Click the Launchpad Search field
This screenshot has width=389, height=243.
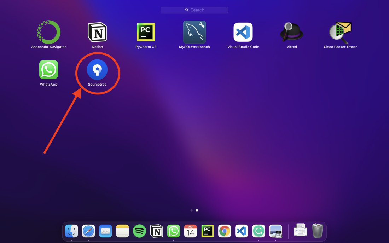pos(194,10)
